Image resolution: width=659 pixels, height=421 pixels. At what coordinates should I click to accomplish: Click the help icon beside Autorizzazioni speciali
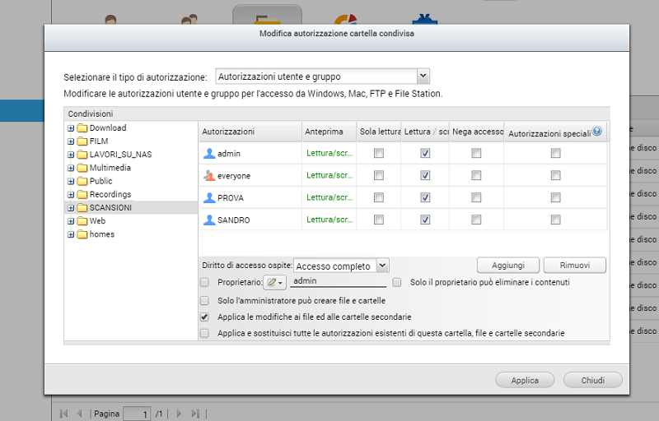click(x=596, y=131)
